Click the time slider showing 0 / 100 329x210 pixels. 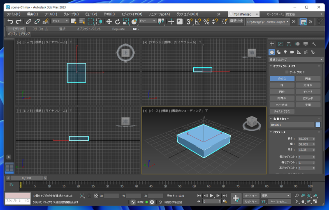point(26,178)
